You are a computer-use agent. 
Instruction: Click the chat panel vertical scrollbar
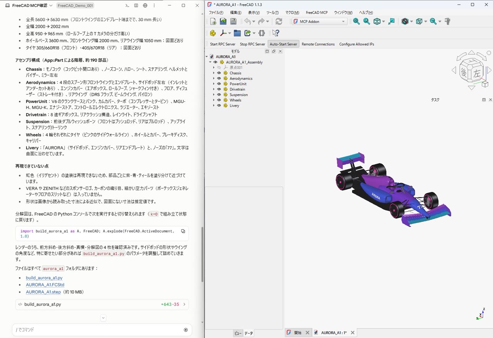tap(202, 254)
